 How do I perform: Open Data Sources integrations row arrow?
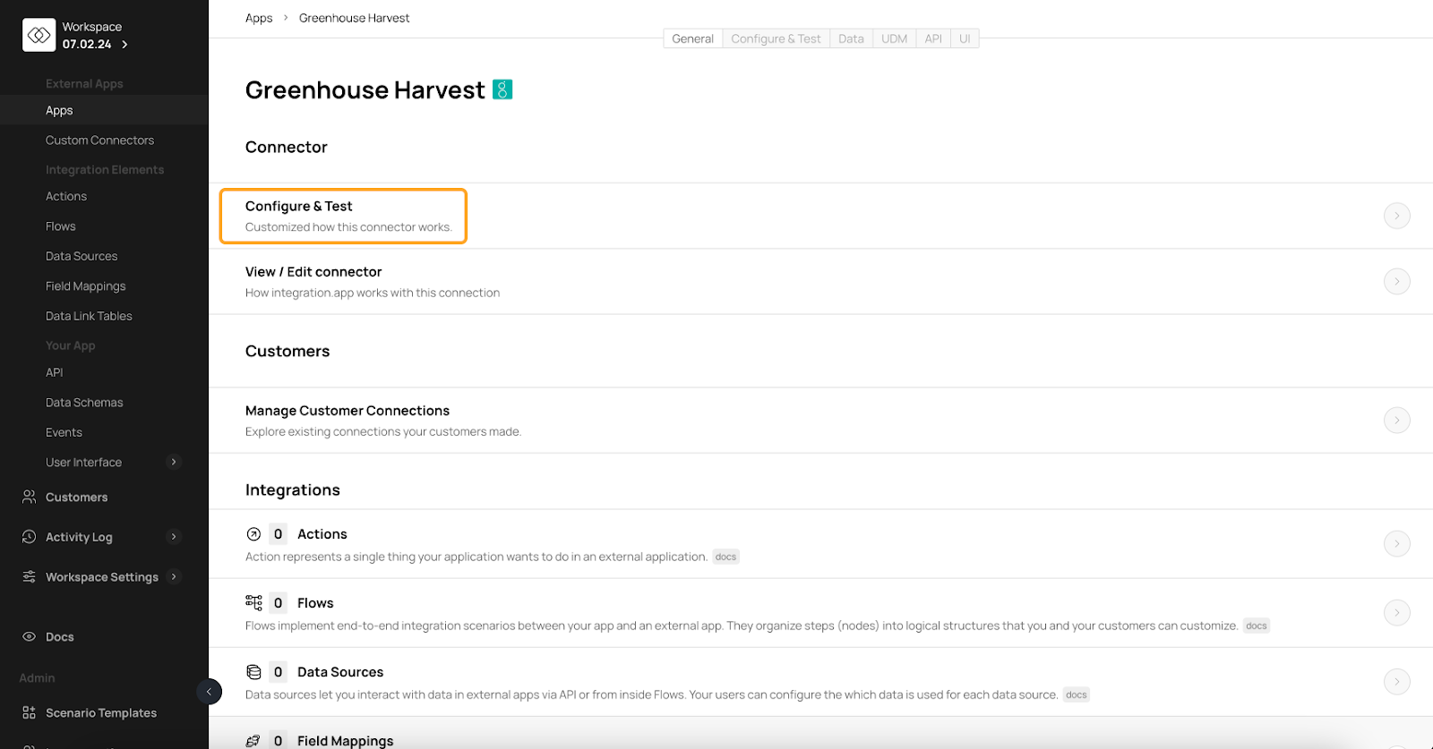coord(1397,681)
